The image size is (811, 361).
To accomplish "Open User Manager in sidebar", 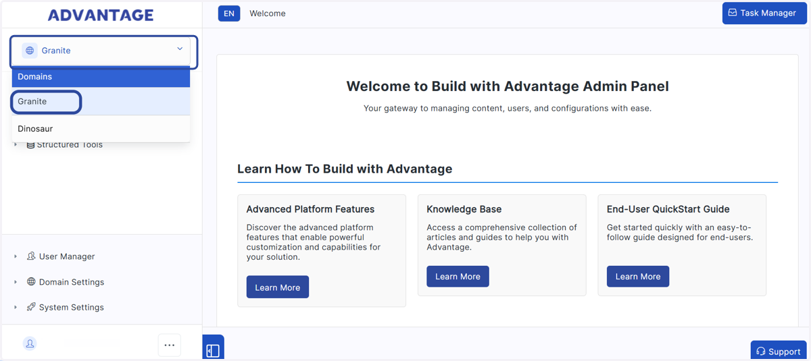I will tap(67, 256).
